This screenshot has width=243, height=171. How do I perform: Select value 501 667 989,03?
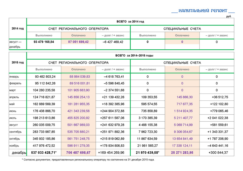point(78,125)
